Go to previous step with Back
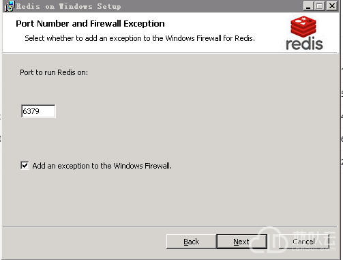Viewport: 343px width, 260px height. point(191,242)
